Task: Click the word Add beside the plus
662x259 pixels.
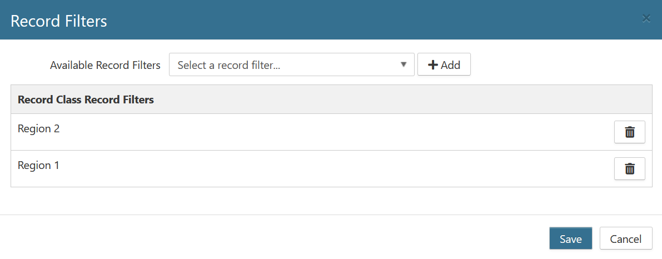Action: click(450, 65)
